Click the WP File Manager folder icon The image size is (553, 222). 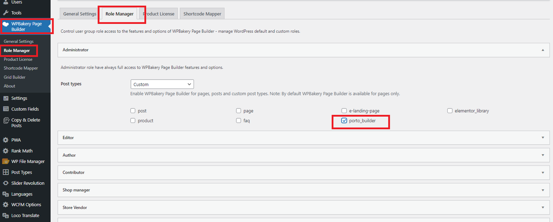pos(6,162)
